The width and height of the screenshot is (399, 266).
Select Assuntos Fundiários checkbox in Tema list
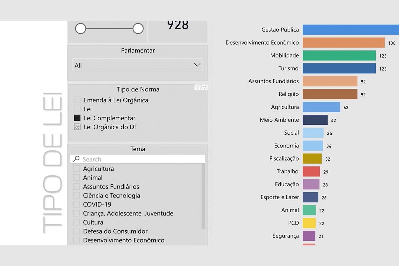click(x=76, y=187)
